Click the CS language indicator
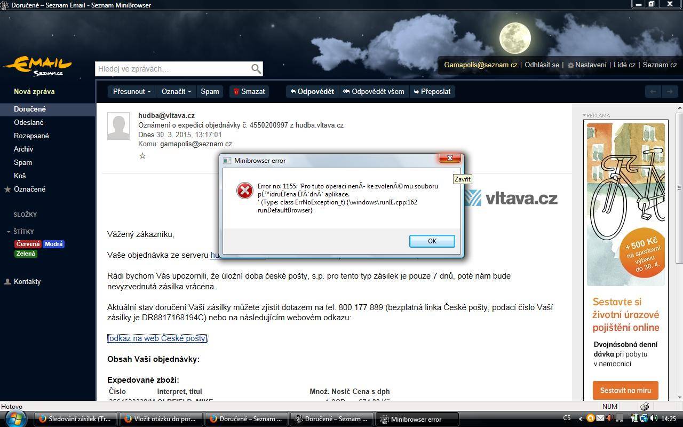Viewport: 683px width, 427px height. click(x=567, y=418)
